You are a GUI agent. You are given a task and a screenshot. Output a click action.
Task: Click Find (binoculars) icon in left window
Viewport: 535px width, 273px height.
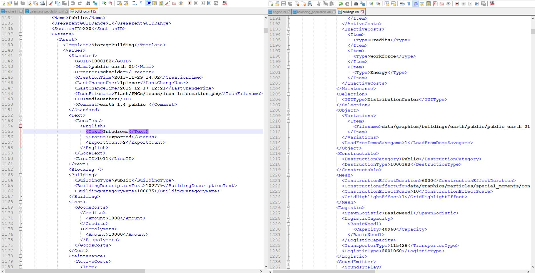pos(88,3)
